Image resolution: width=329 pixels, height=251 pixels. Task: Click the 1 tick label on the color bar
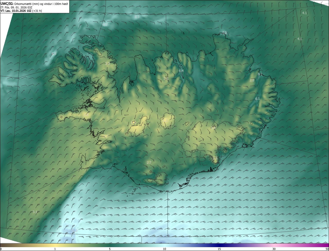coord(55,249)
